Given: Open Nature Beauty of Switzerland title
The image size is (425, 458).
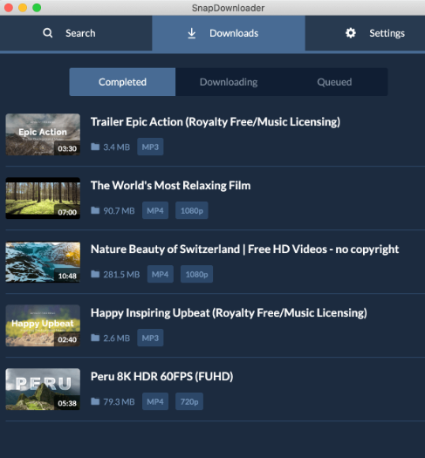Looking at the screenshot, I should pos(244,250).
